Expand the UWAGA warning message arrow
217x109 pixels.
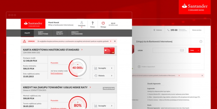pyautogui.click(x=111, y=41)
